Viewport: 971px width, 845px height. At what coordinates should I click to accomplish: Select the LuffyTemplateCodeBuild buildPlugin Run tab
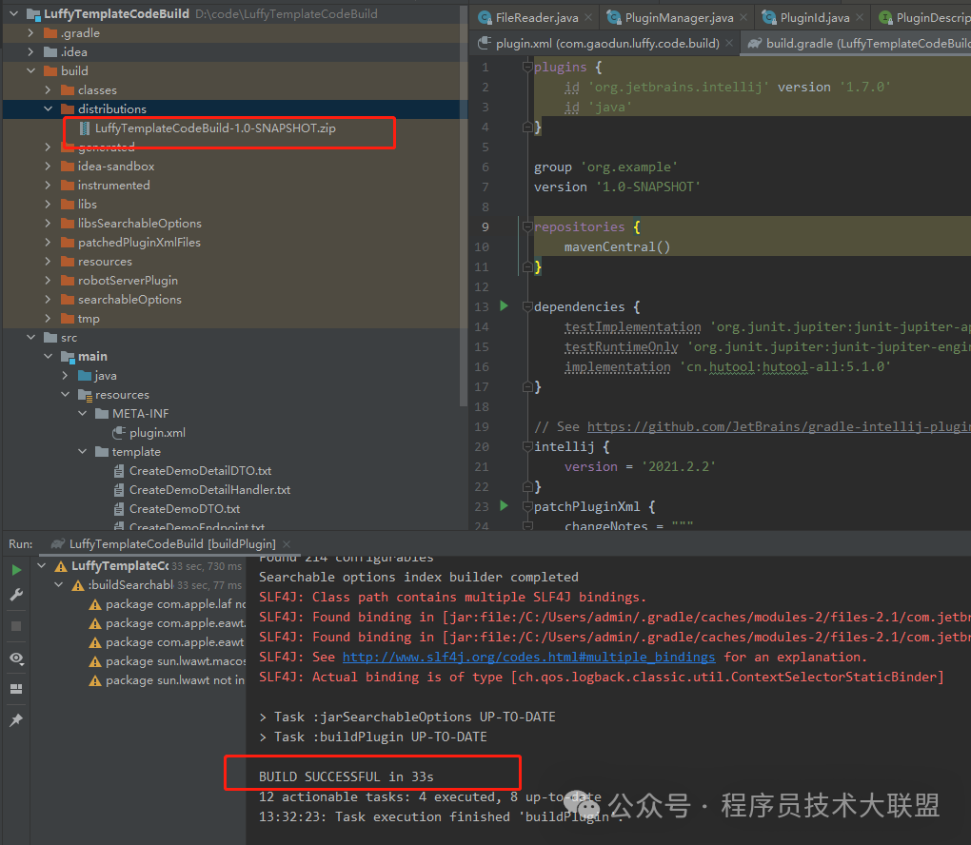[171, 544]
